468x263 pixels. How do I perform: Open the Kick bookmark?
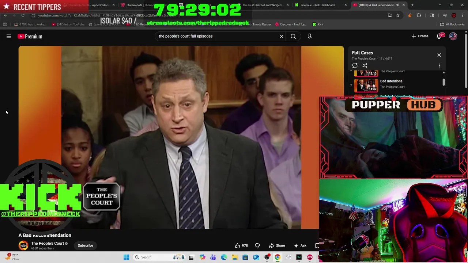coord(318,24)
